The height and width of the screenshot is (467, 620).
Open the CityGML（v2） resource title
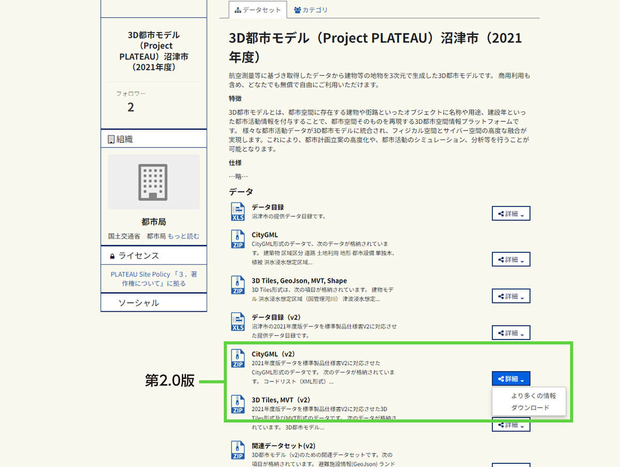[273, 353]
